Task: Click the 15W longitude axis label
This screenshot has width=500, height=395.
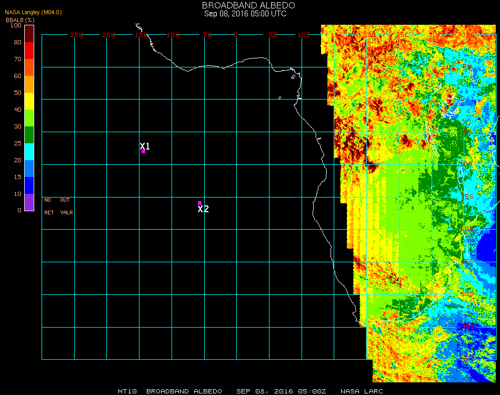Action: tap(142, 35)
